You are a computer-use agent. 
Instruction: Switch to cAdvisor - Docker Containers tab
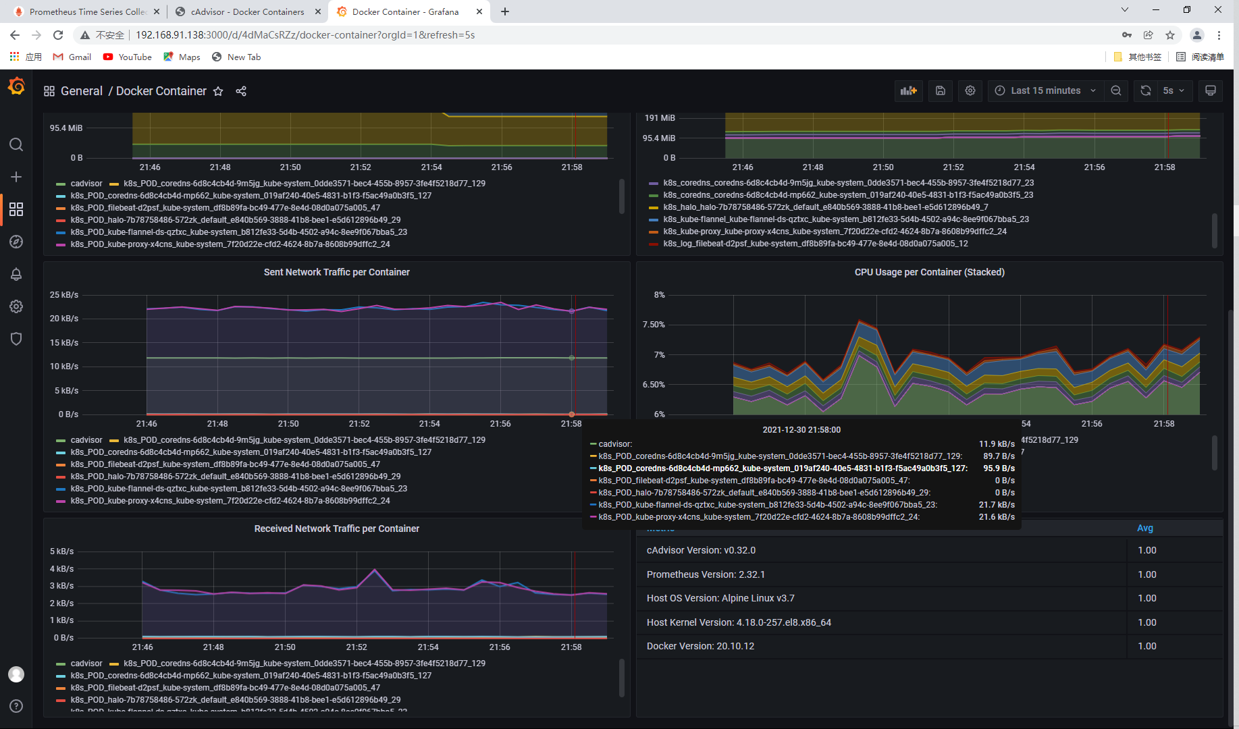tap(246, 11)
